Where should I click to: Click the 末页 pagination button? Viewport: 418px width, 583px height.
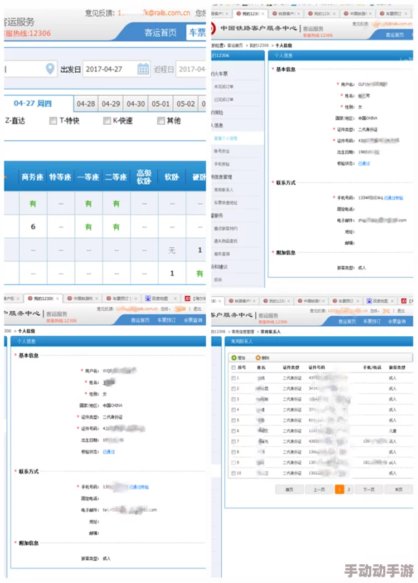click(x=399, y=490)
